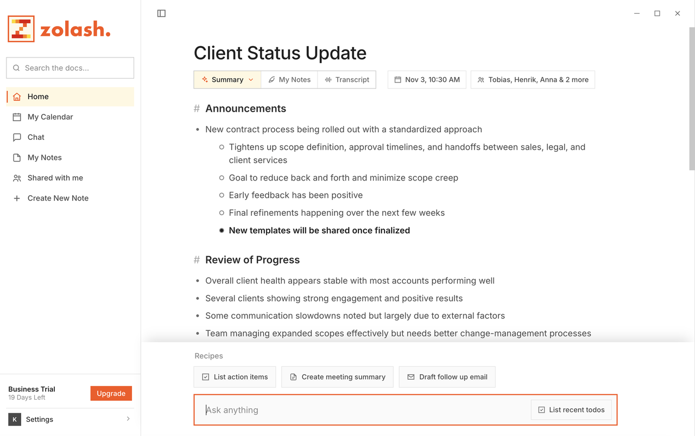Click the My Notes document icon
The width and height of the screenshot is (695, 436).
(x=17, y=158)
